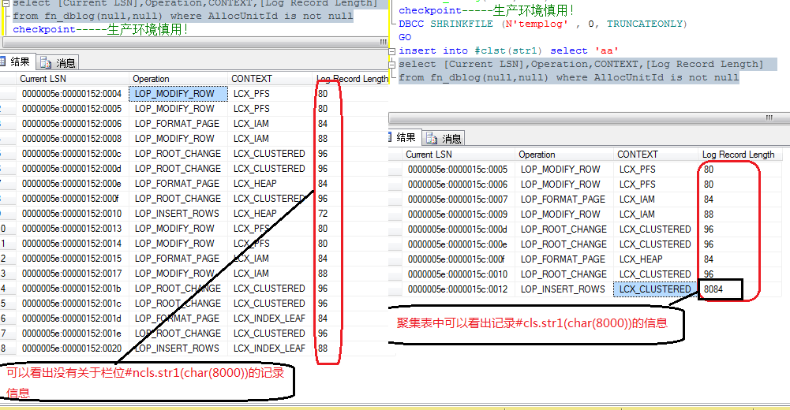This screenshot has width=790, height=410.
Task: Click highlighted LCX_CLUSTERED in row 0000015c:0012
Action: click(655, 289)
